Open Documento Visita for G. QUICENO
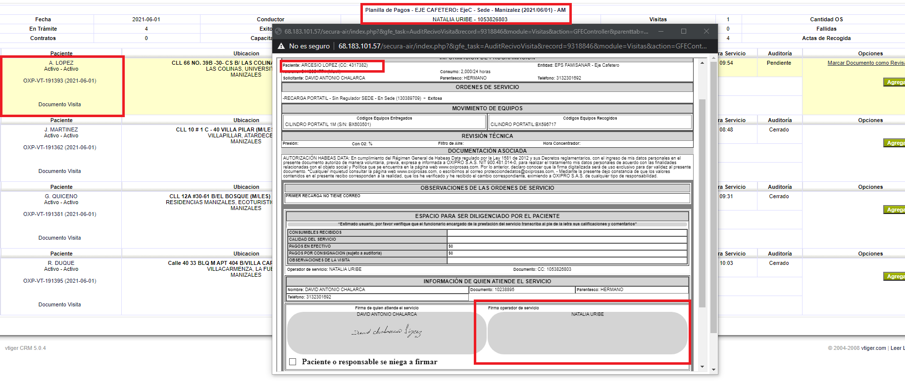 click(60, 238)
